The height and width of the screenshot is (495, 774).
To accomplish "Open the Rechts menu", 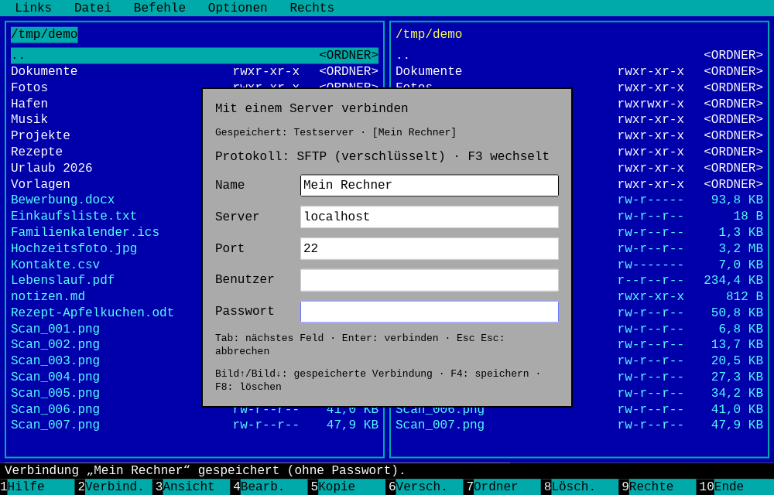I will 311,8.
